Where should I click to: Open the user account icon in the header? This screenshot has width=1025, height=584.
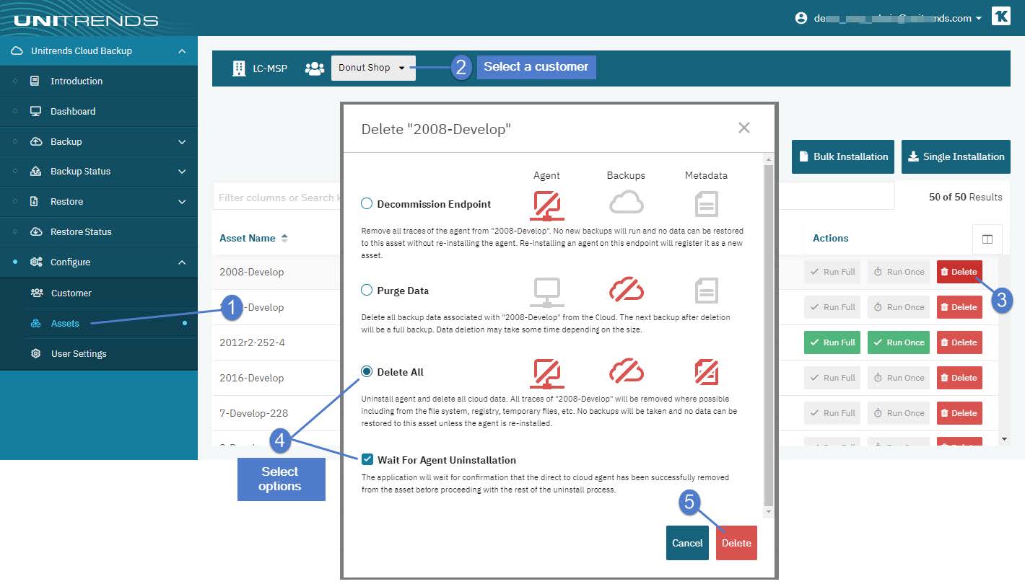click(801, 18)
